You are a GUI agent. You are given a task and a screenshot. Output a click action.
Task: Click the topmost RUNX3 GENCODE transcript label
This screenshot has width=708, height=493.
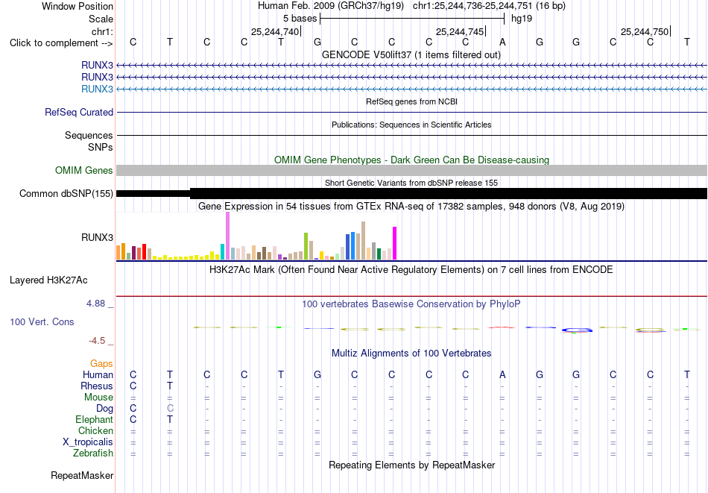(x=97, y=66)
